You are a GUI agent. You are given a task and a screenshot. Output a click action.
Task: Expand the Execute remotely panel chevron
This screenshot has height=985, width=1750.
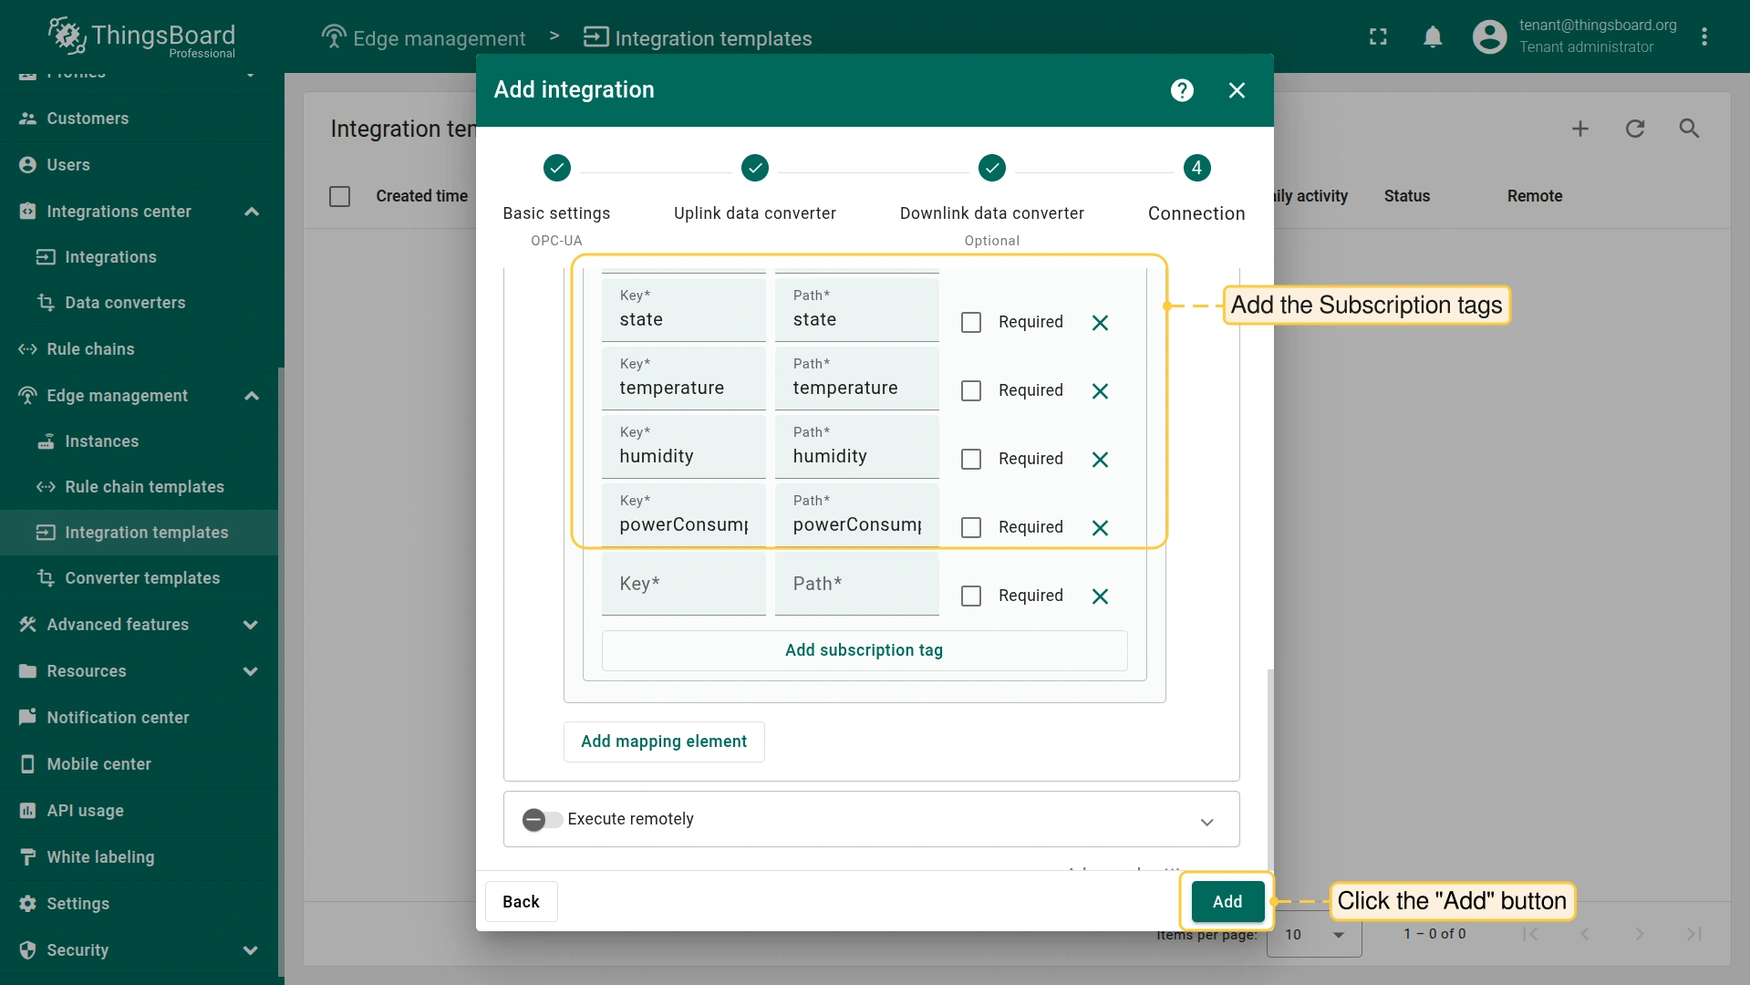[x=1206, y=822]
